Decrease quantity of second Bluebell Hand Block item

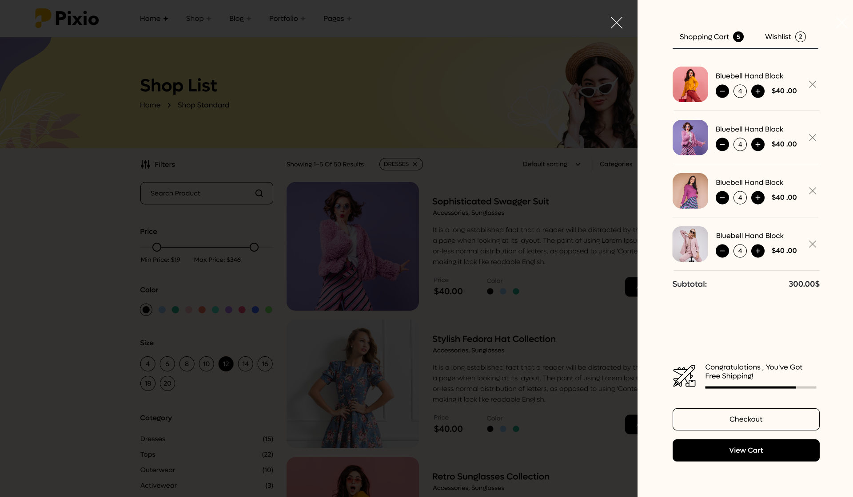[x=722, y=144]
